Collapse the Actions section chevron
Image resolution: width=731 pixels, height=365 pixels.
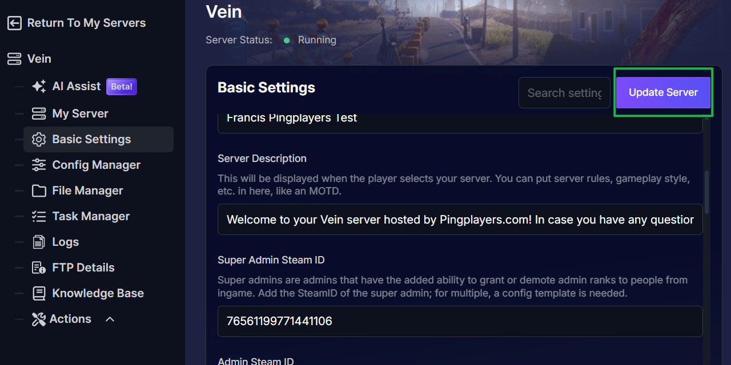(110, 319)
